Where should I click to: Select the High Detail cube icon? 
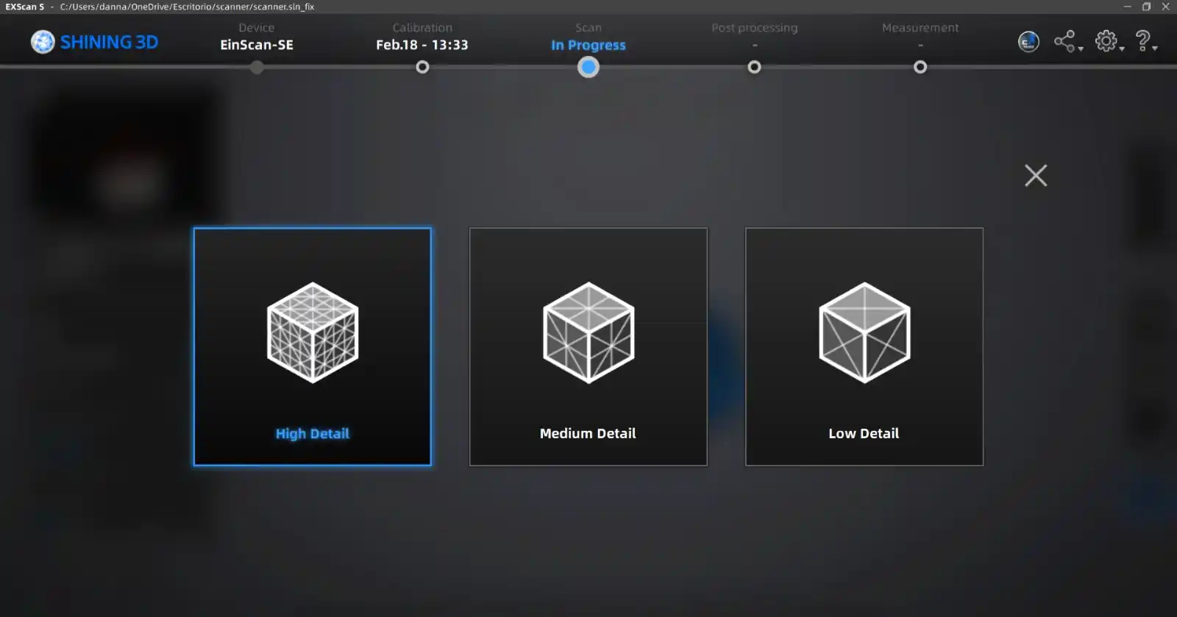[313, 332]
